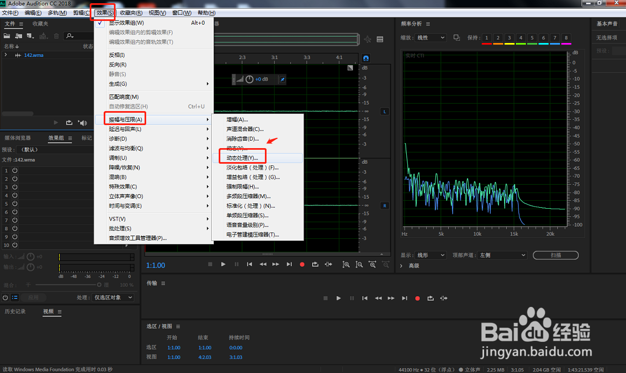Screen dimensions: 626x373
Task: Switch to the Media Browser tab
Action: click(18, 138)
